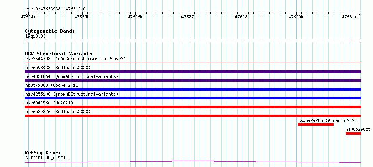This screenshot has height=167, width=373.
Task: Click the 19q13.33 band label
Action: (x=35, y=37)
